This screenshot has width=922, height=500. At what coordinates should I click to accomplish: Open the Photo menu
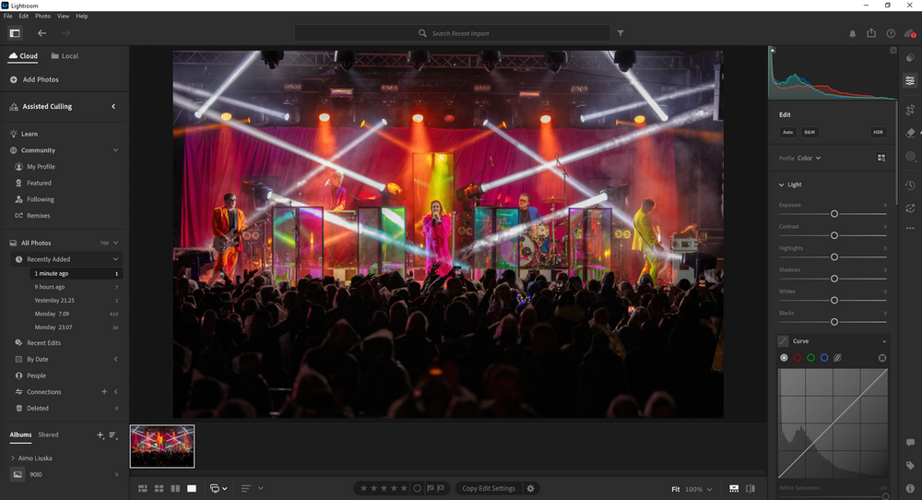[x=43, y=16]
